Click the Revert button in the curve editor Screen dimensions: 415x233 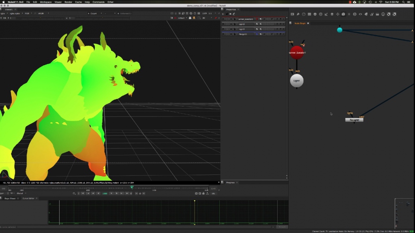click(283, 227)
